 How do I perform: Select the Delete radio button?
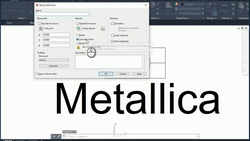(77, 43)
